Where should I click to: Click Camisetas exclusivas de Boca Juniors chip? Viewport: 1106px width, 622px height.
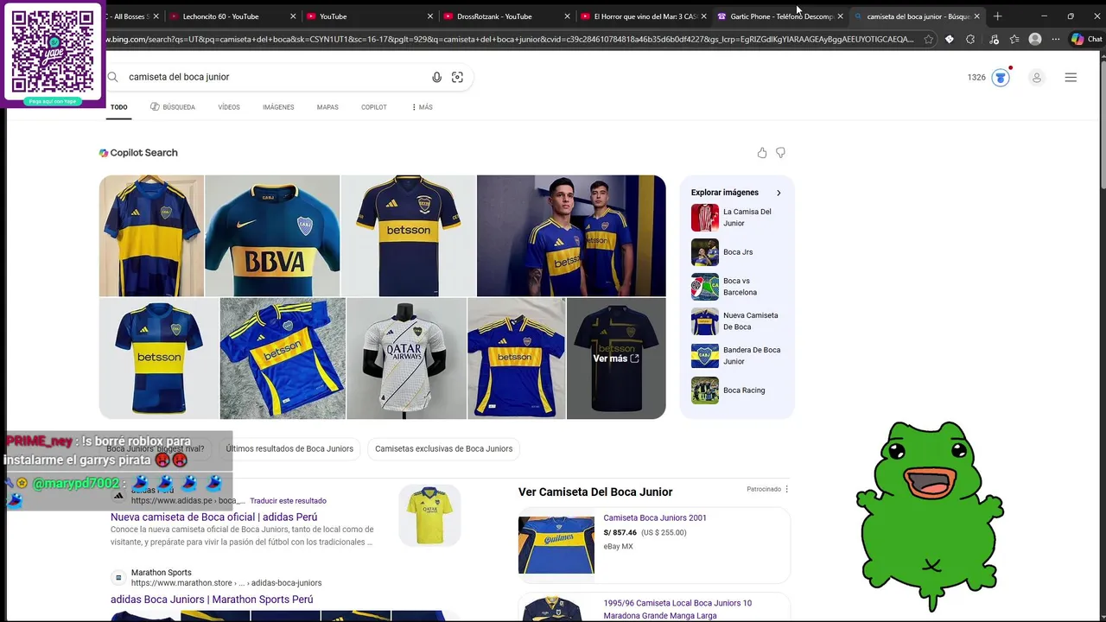pyautogui.click(x=443, y=448)
